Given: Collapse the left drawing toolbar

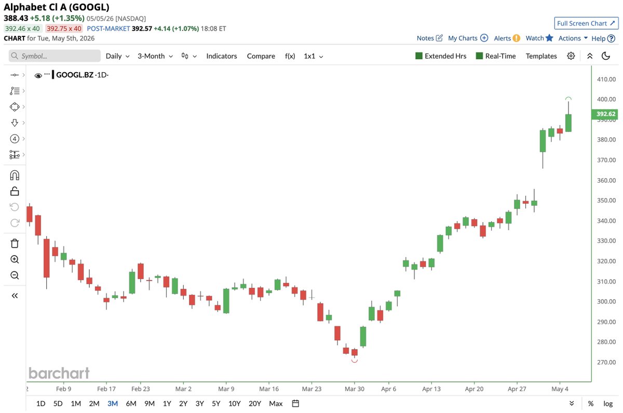Looking at the screenshot, I should coord(15,296).
